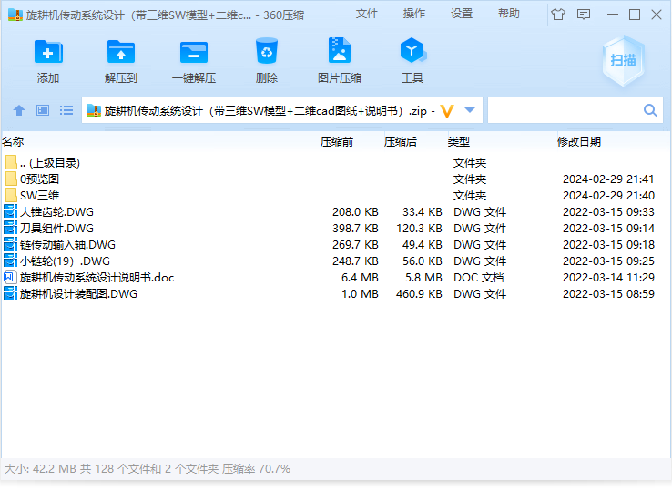
Task: Open the feedback message icon in the title bar
Action: click(x=584, y=15)
